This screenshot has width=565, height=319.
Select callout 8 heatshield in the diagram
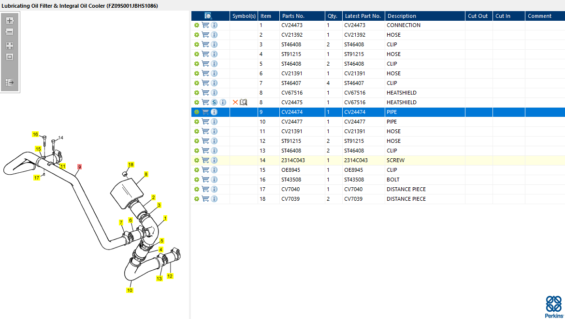[146, 174]
